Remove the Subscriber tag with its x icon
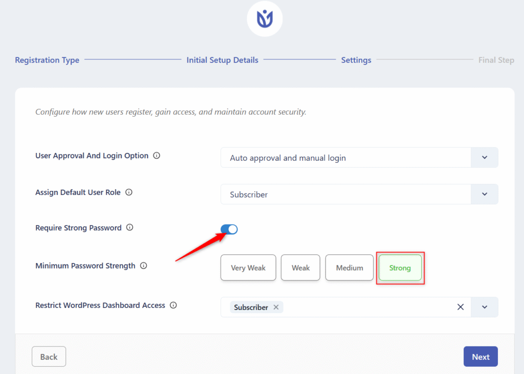 point(276,307)
